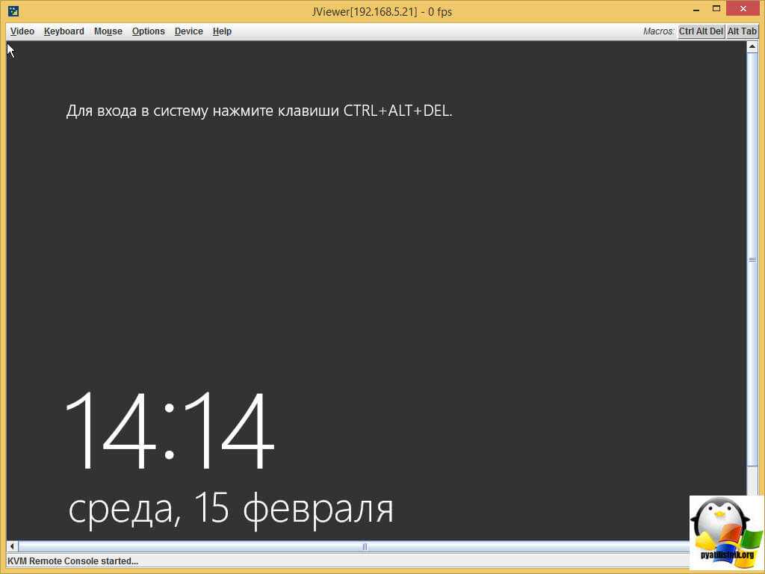Viewport: 765px width, 574px height.
Task: Open the Mouse menu
Action: [x=108, y=31]
